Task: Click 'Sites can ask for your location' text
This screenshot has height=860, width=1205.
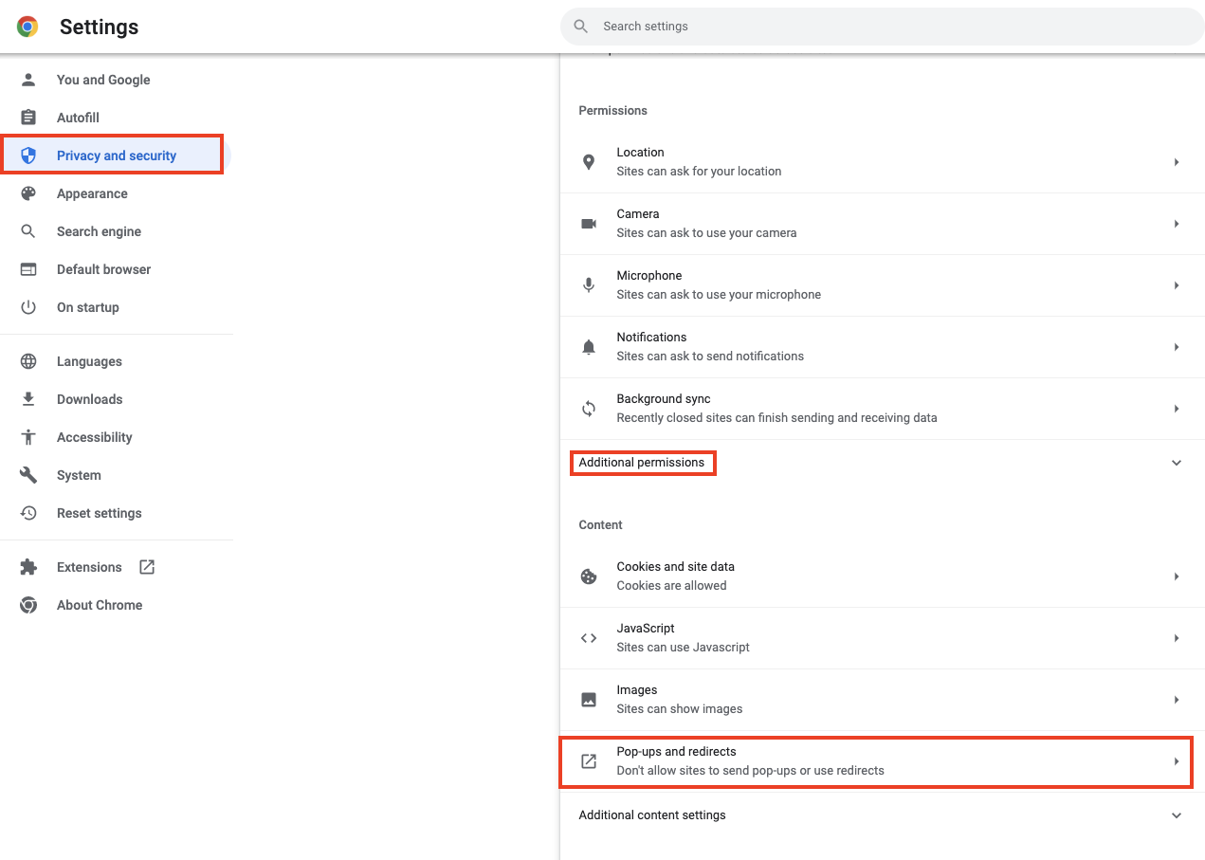Action: (699, 172)
